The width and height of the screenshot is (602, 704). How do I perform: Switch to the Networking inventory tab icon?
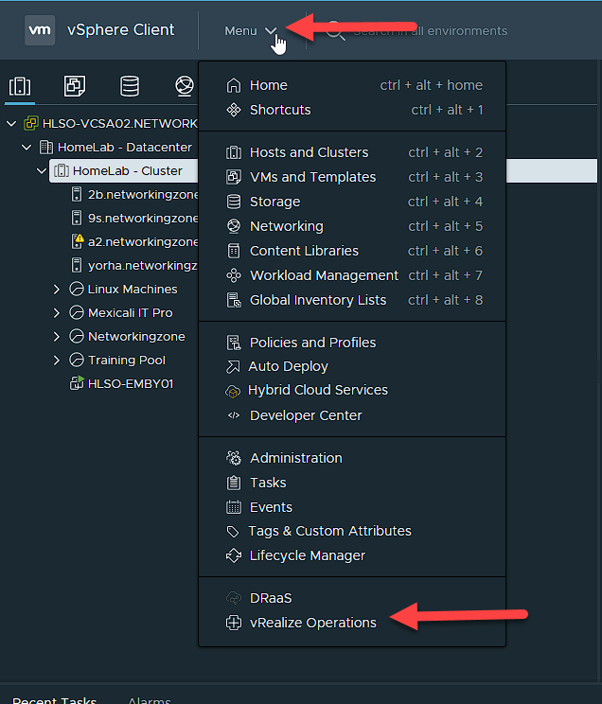click(184, 87)
